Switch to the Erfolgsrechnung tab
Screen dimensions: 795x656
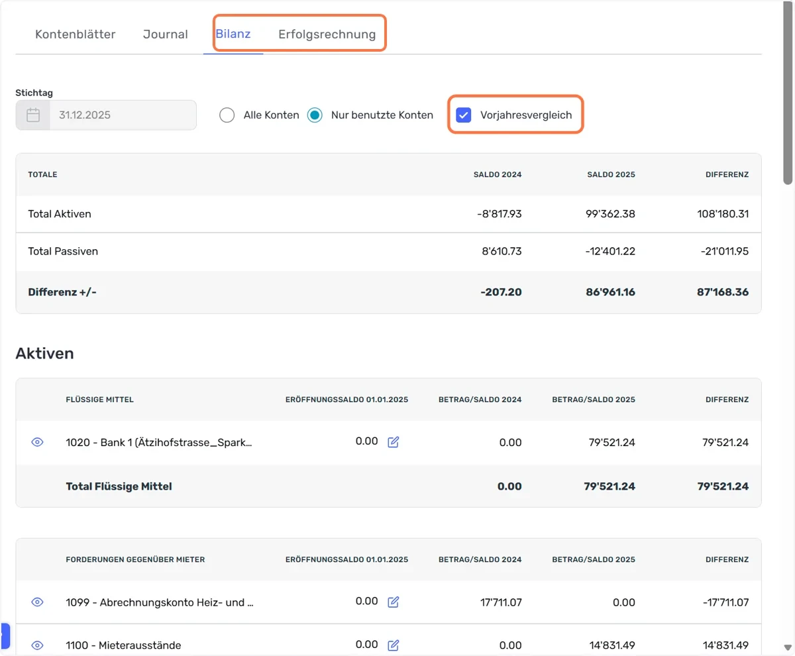pyautogui.click(x=327, y=34)
